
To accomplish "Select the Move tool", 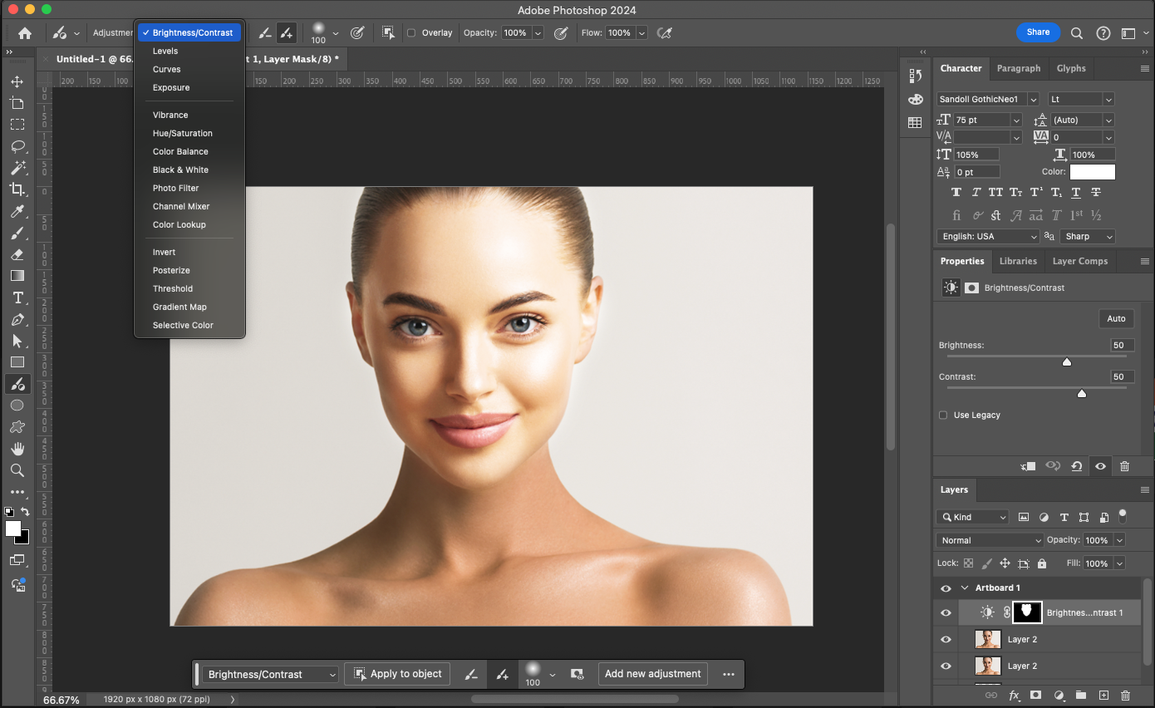I will coord(17,81).
